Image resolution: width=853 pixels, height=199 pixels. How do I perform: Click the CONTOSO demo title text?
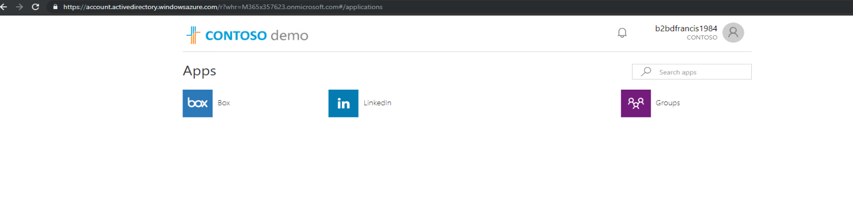257,35
